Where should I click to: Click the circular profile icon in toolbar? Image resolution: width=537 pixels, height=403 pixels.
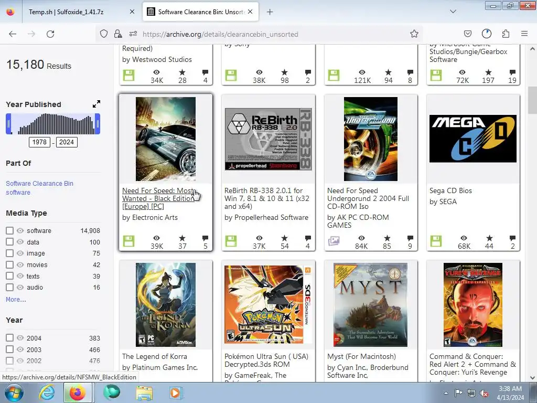(x=486, y=34)
